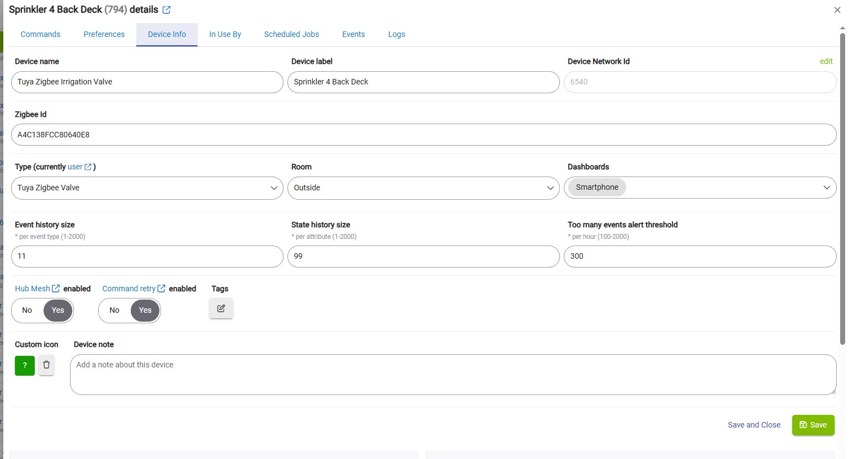Click the green custom icon question mark
This screenshot has width=849, height=459.
tap(25, 365)
